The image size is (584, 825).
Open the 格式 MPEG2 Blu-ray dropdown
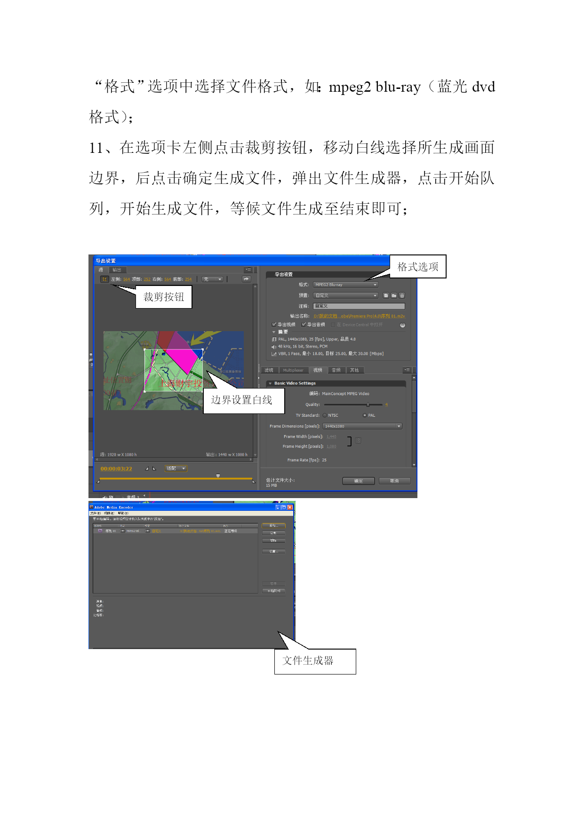[x=346, y=285]
